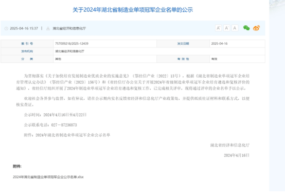Click the page title 关于2024年湖北省制造业单项冠军企业名单的公示
Viewport: 285px width, 196px height.
[x=133, y=10]
